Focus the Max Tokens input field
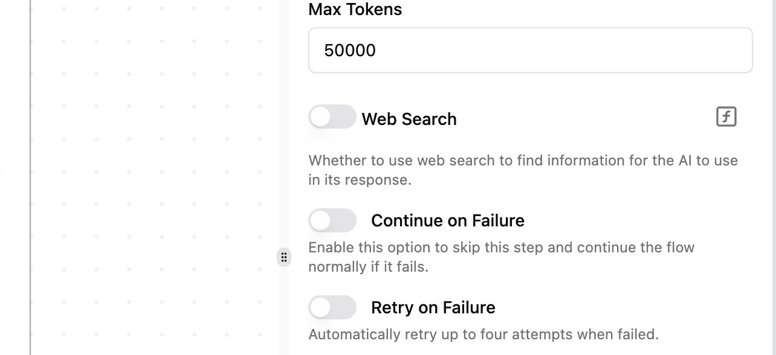This screenshot has width=776, height=355. tap(530, 50)
